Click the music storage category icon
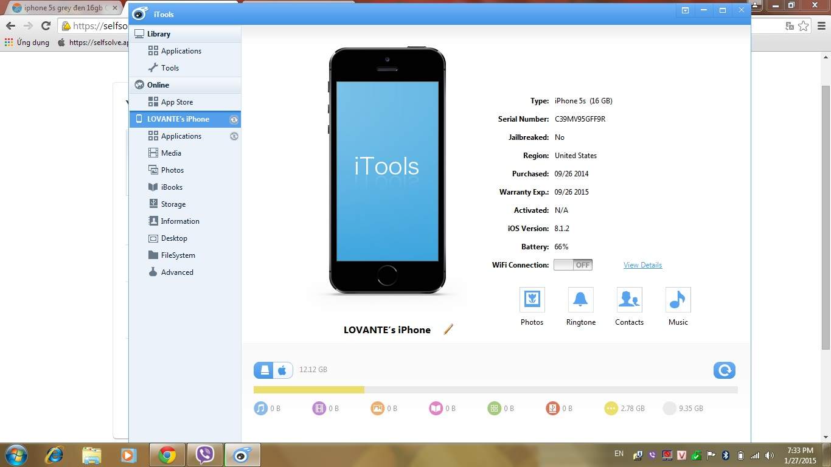The width and height of the screenshot is (831, 467). (260, 408)
